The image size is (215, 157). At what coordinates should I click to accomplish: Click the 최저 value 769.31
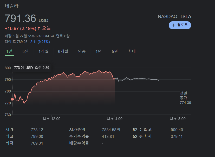point(37,143)
